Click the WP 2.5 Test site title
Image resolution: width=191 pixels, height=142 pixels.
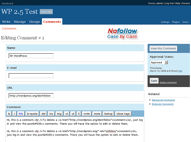click(x=20, y=12)
